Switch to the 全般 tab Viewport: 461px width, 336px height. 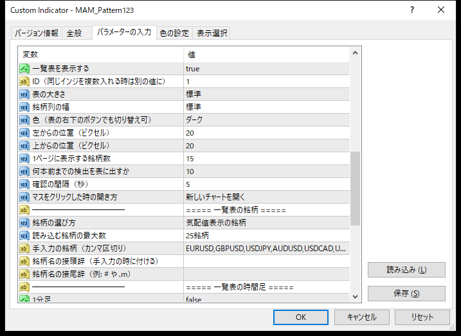point(77,33)
